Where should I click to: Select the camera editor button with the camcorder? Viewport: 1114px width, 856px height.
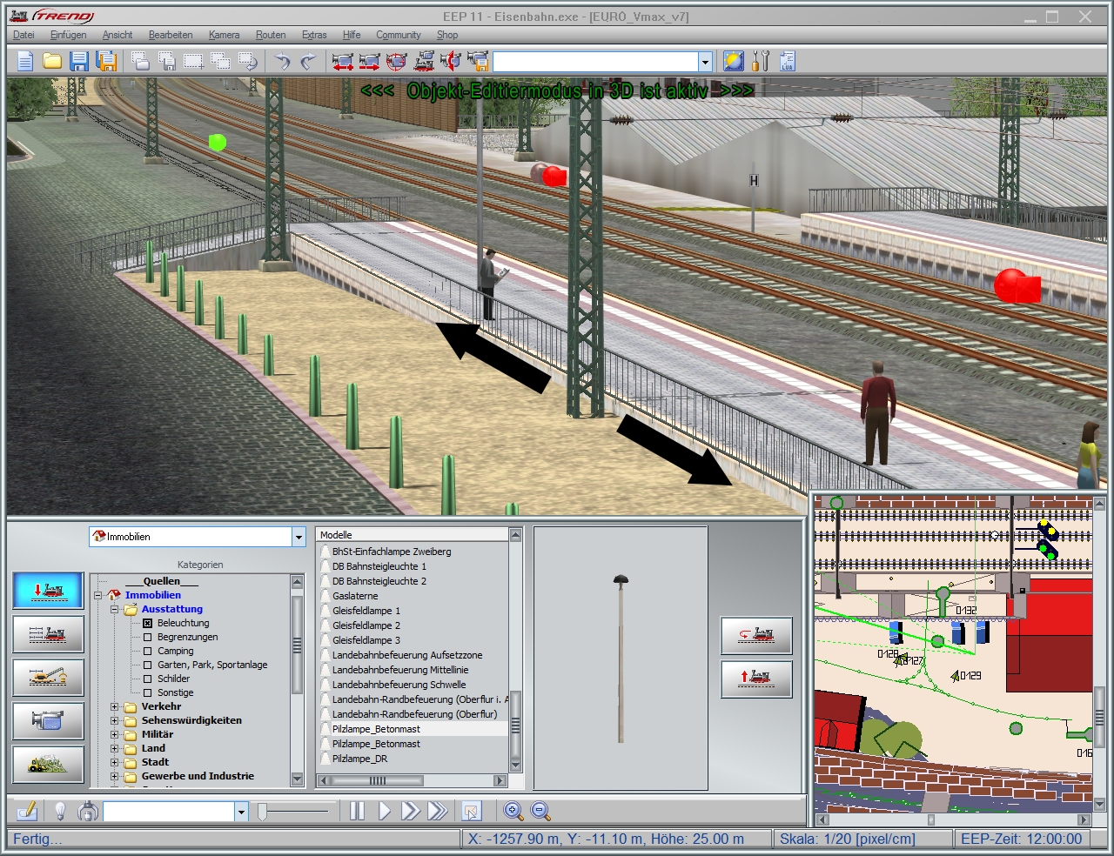click(x=48, y=721)
